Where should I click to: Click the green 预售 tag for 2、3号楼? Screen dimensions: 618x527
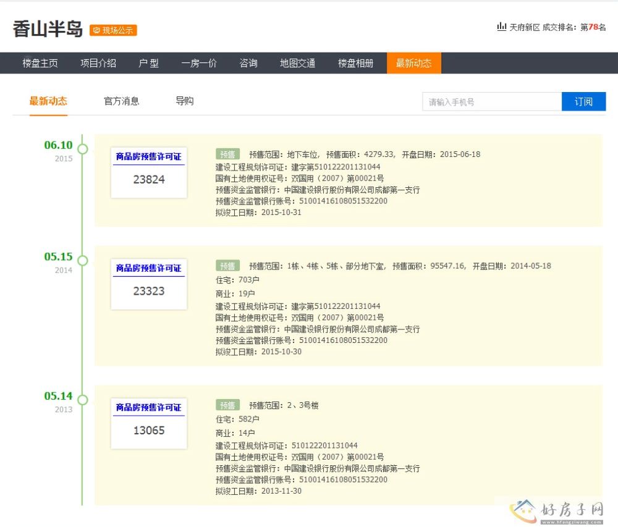tap(227, 405)
